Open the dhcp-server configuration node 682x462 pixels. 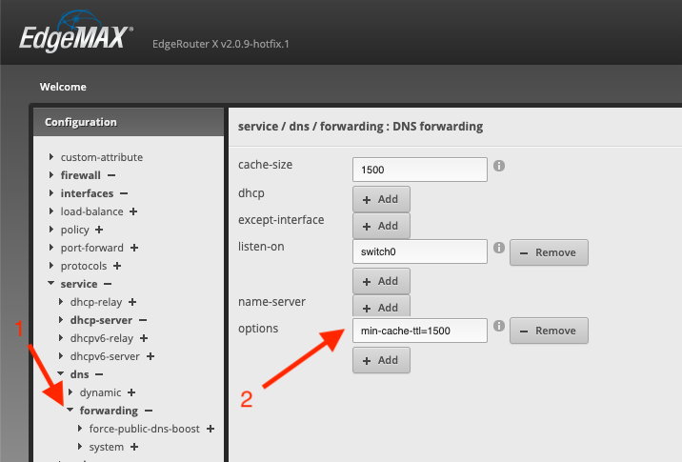pyautogui.click(x=102, y=320)
